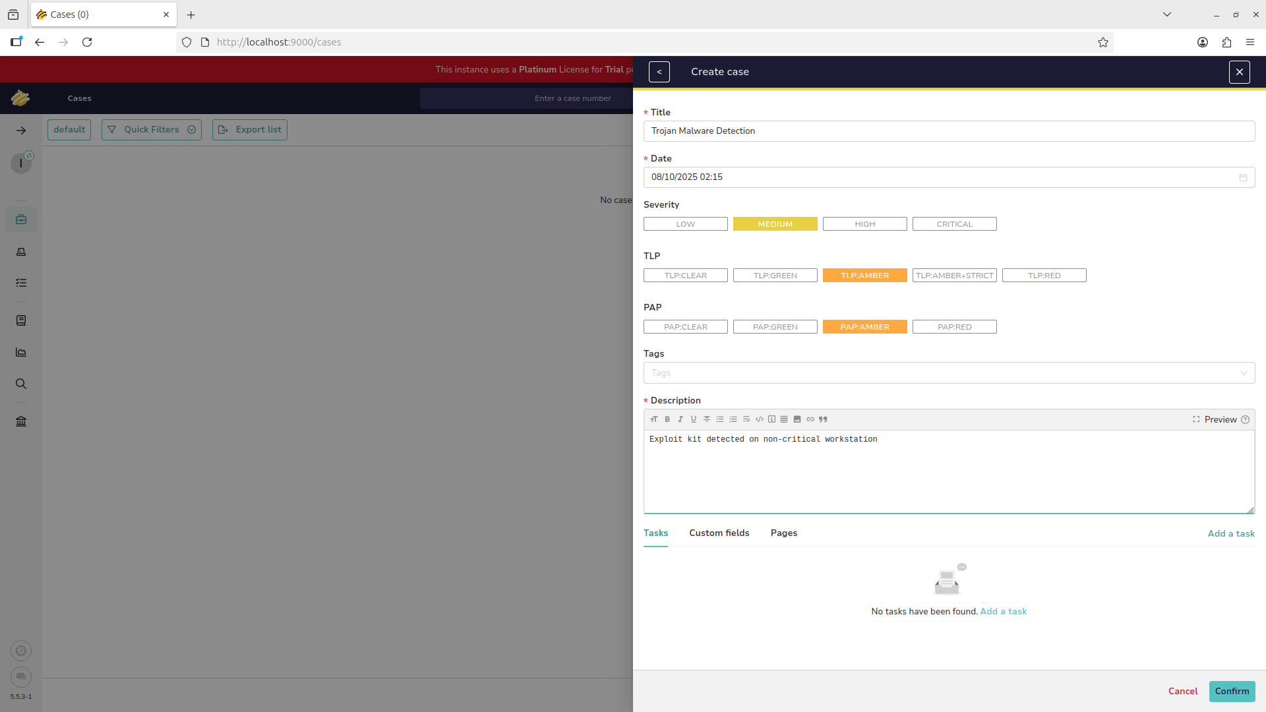Open the calendar icon in Date field
The image size is (1266, 712).
pos(1243,177)
